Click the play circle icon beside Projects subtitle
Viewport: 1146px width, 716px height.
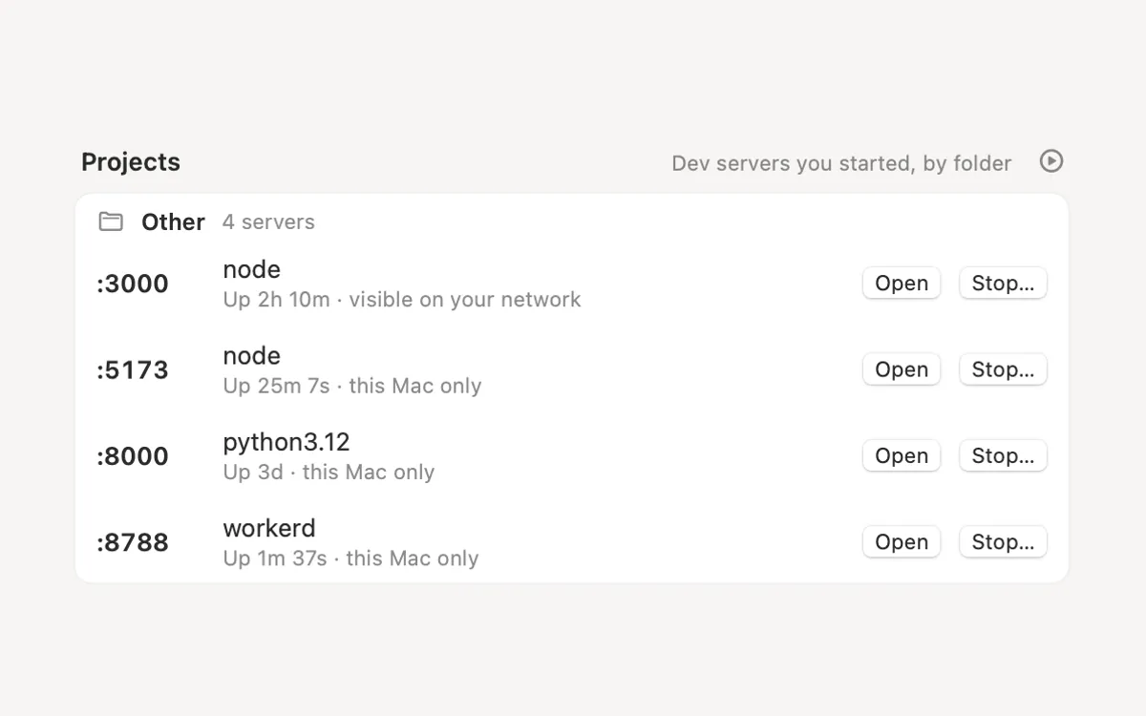coord(1051,161)
